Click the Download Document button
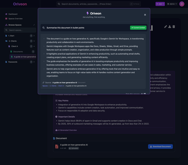The width and height of the screenshot is (188, 165). coord(160,146)
